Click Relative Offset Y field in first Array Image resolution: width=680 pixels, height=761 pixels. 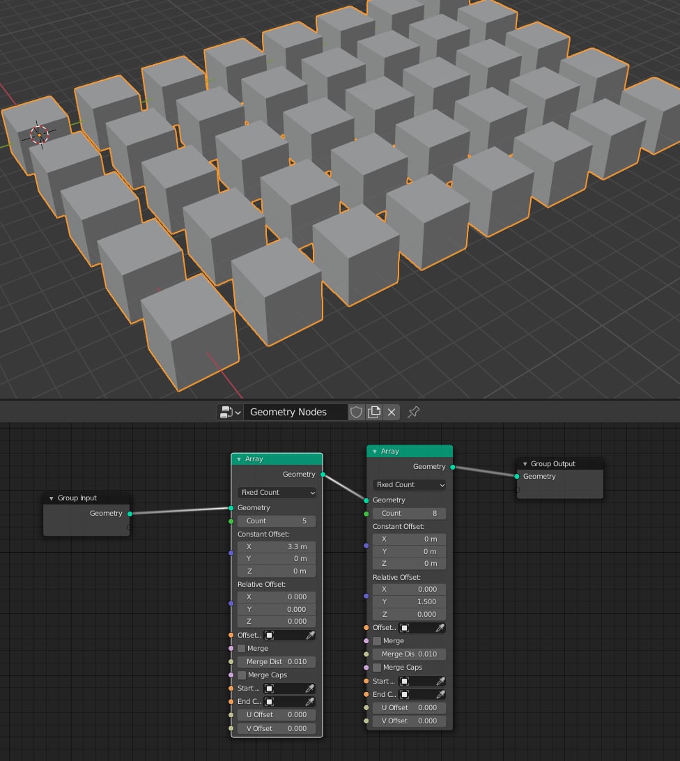click(277, 609)
